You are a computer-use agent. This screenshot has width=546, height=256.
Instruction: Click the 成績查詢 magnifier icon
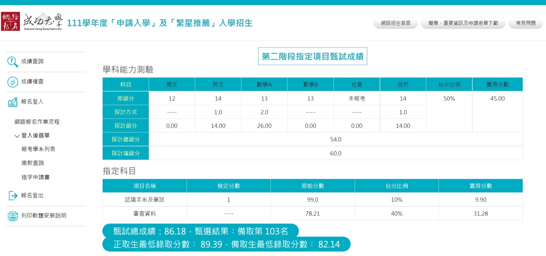12,62
